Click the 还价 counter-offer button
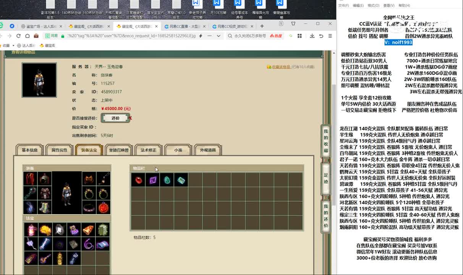Screen dimensions: 463x275 [115, 118]
